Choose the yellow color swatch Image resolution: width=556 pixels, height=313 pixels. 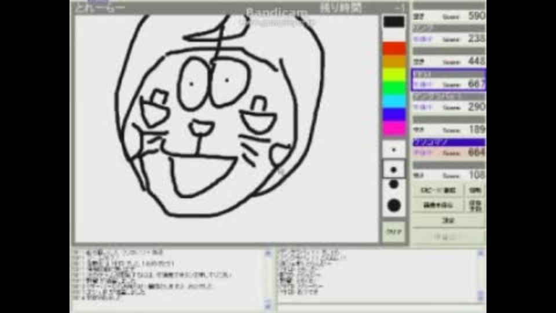[x=394, y=75]
